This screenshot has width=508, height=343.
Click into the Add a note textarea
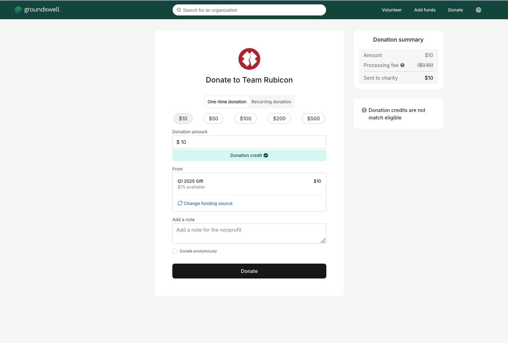click(x=249, y=234)
